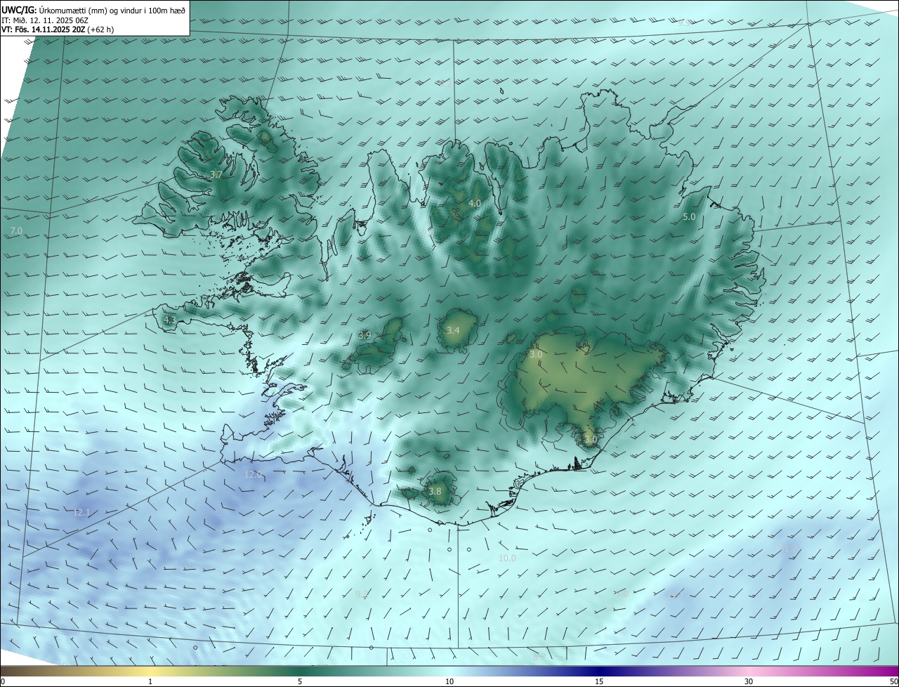Screen dimensions: 899x687
Task: Click the faint 12.0 value label offshore
Action: click(x=254, y=474)
